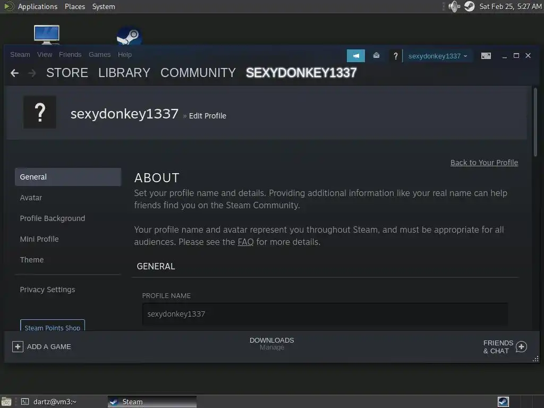Image resolution: width=544 pixels, height=408 pixels.
Task: Click the Edit Profile breadcrumb text
Action: pos(208,116)
